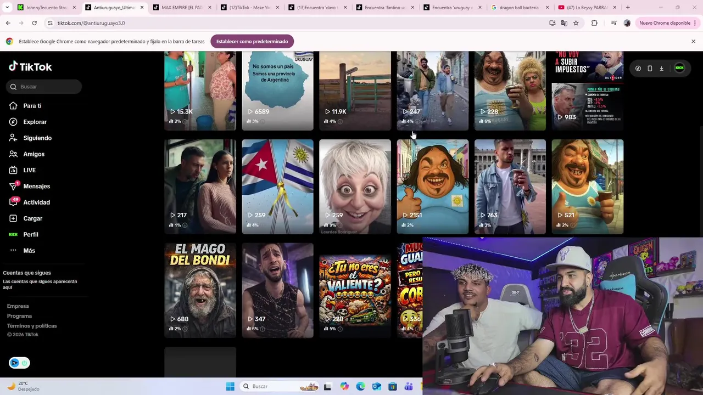Screen dimensions: 703x395
Task: Switch to Encuentra 'fantino' tab
Action: [x=386, y=8]
